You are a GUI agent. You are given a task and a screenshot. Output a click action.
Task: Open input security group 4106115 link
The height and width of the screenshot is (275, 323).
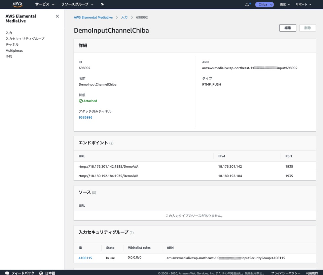click(x=85, y=258)
